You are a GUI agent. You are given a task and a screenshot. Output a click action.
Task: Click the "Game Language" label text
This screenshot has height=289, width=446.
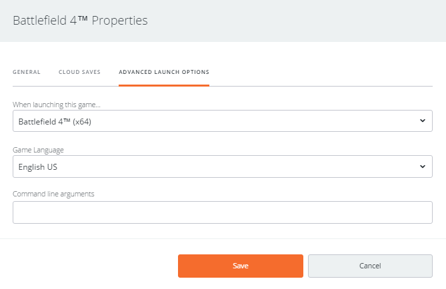(x=37, y=150)
